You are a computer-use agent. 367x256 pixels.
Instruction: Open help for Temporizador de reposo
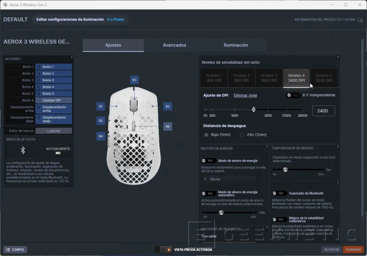point(338,147)
